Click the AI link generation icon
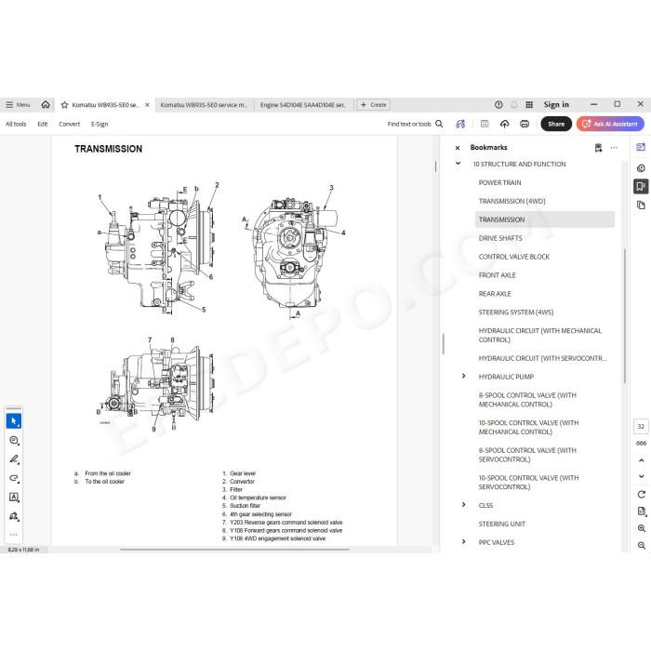651x651 pixels. point(460,124)
